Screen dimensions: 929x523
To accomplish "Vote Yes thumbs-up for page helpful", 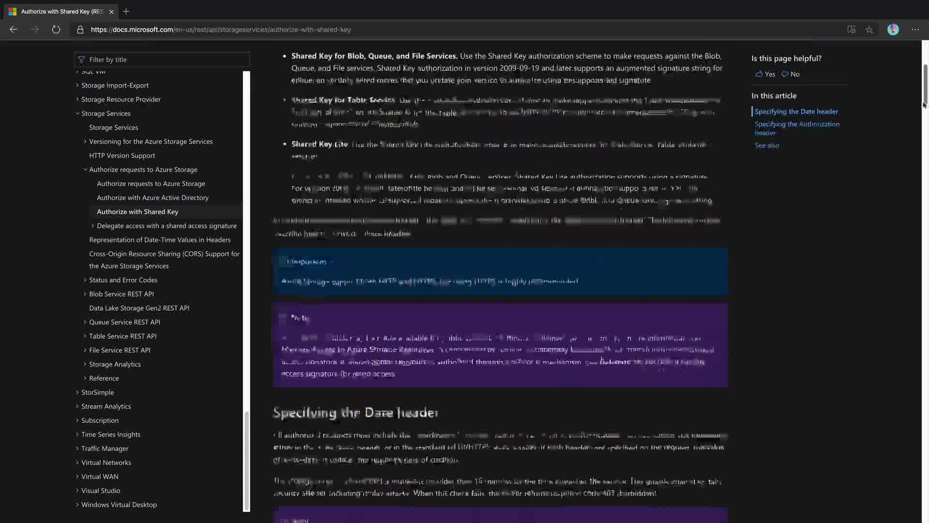I will [x=765, y=74].
